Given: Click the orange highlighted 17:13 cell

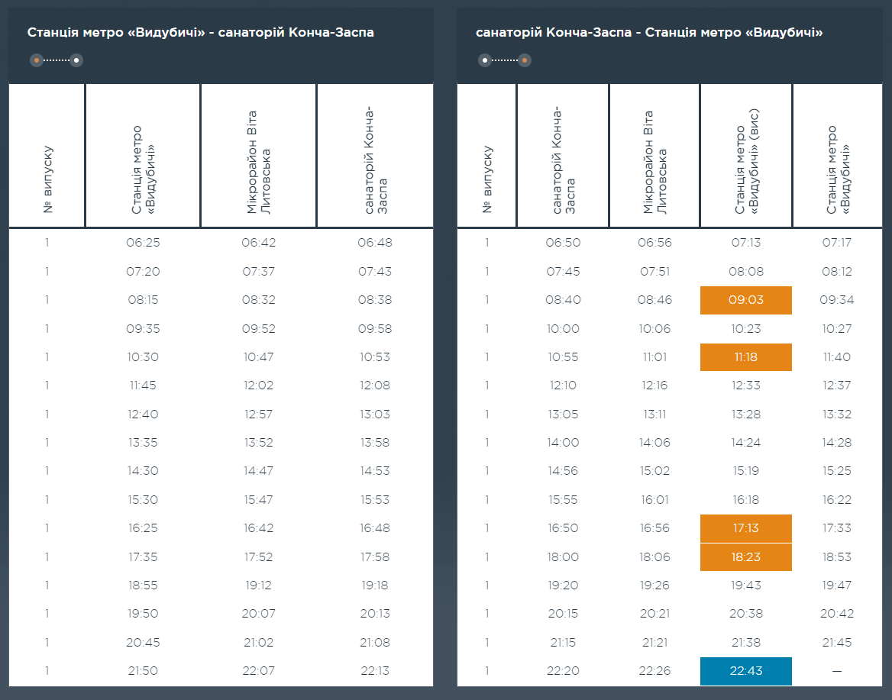Looking at the screenshot, I should (745, 528).
